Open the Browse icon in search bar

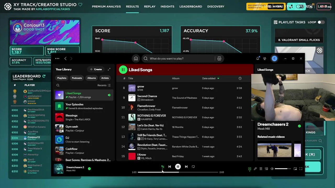tap(219, 58)
